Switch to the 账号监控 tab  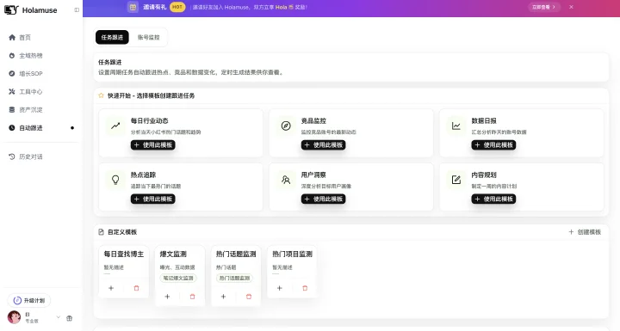(149, 37)
